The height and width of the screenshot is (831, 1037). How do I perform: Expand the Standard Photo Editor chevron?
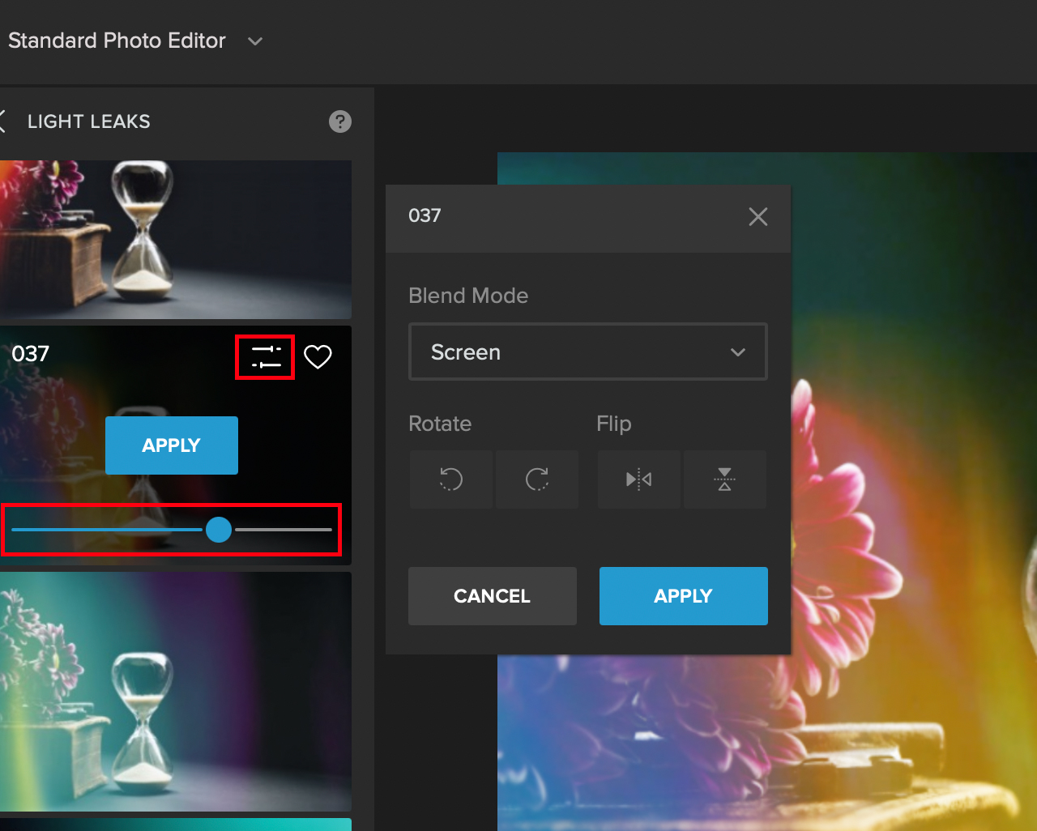point(255,41)
